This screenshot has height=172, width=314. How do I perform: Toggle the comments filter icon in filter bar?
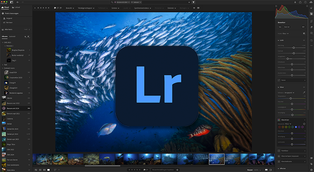click(198, 8)
